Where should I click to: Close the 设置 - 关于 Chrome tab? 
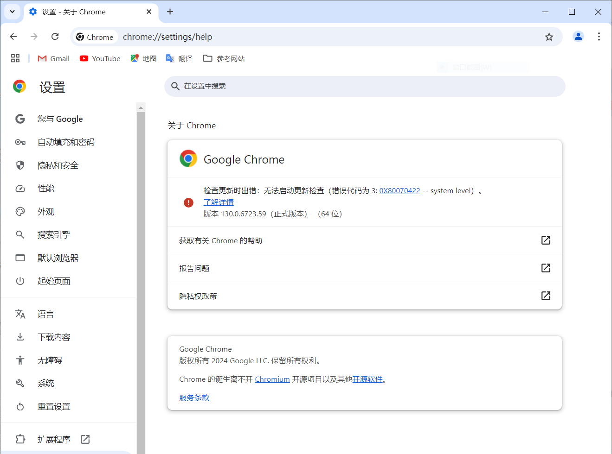[x=149, y=12]
